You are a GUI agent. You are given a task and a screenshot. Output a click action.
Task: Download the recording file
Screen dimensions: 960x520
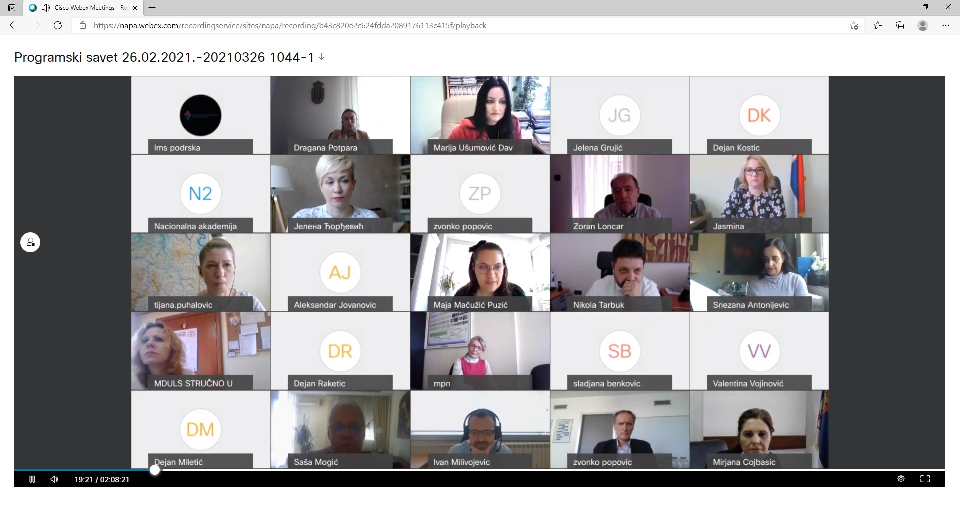click(322, 58)
